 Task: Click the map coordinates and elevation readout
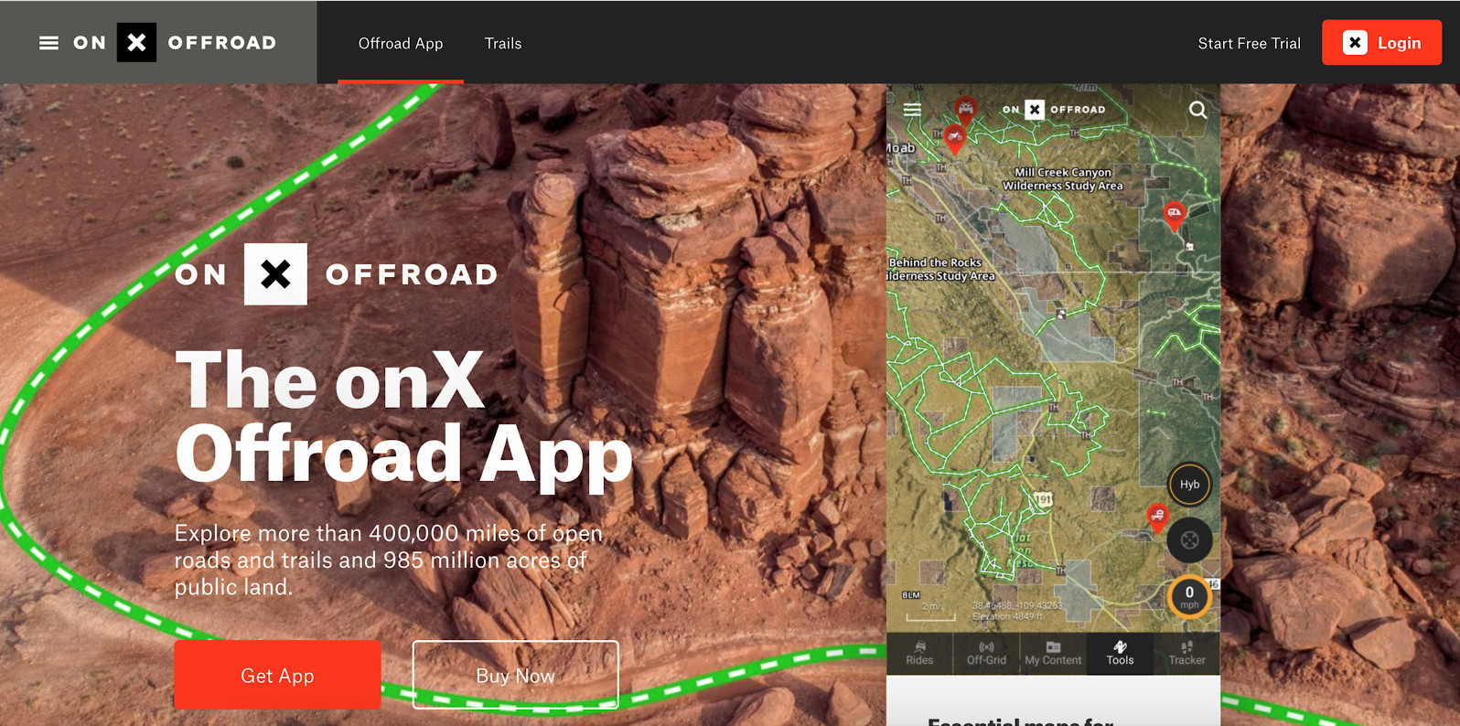click(x=1017, y=610)
